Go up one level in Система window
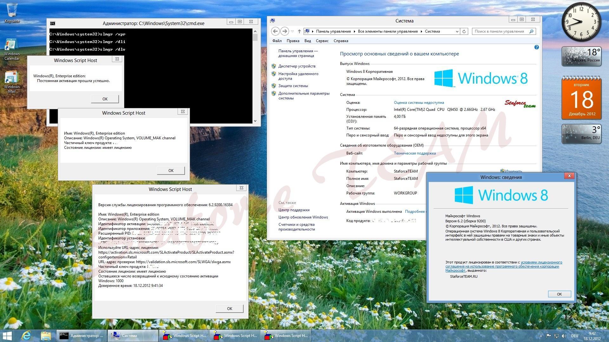Screen dimensions: 609x342 point(299,31)
